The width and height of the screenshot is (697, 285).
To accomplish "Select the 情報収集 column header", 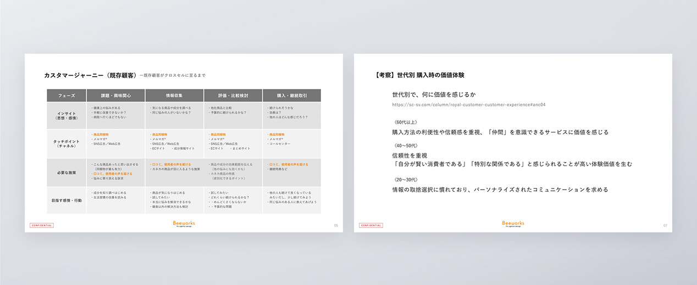I will point(175,95).
